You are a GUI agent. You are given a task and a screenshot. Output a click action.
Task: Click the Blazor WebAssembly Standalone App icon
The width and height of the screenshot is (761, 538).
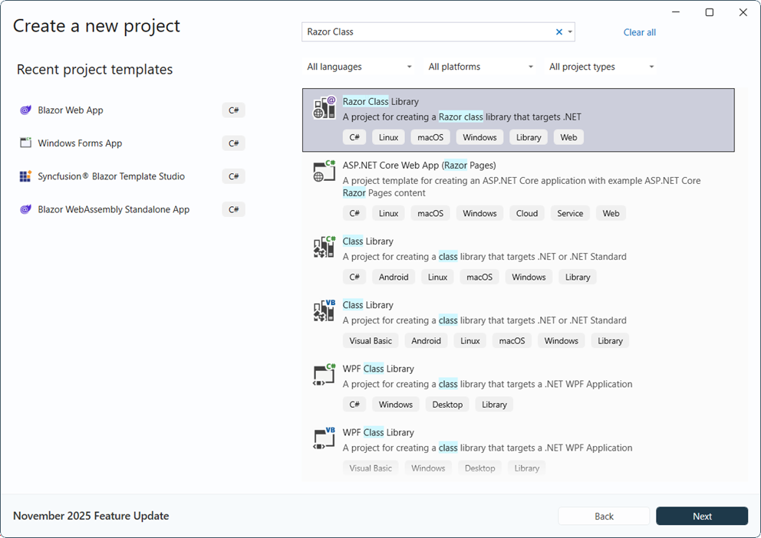pos(25,209)
